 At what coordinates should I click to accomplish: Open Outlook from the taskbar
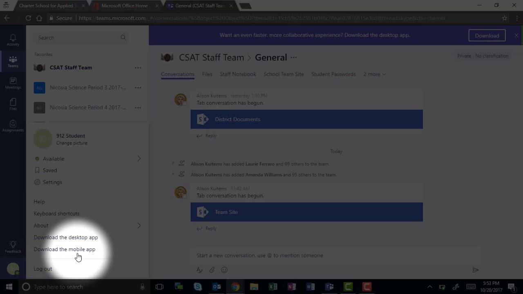click(x=217, y=287)
